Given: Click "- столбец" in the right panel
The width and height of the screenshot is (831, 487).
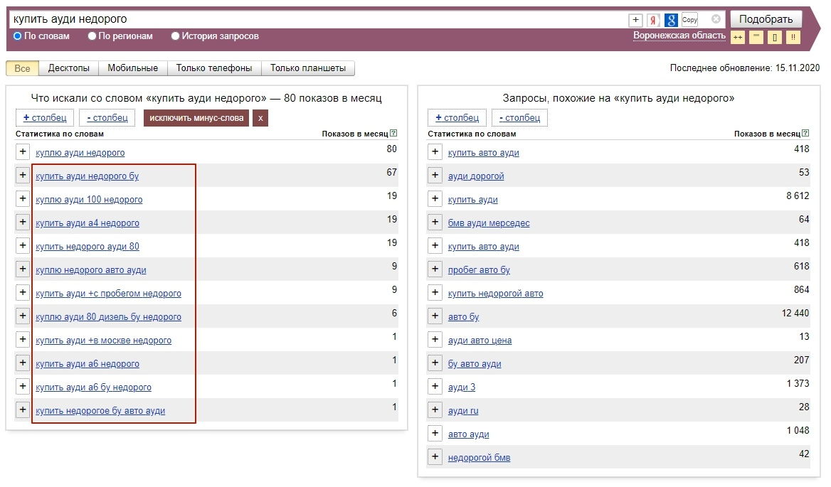Looking at the screenshot, I should (x=520, y=117).
